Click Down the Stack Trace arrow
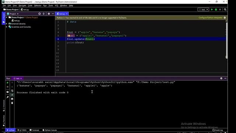The height and width of the screenshot is (133, 236). (x=12, y=87)
